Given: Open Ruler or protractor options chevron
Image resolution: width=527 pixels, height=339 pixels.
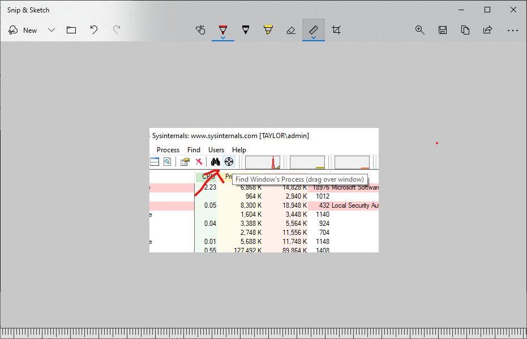Looking at the screenshot, I should click(x=314, y=38).
